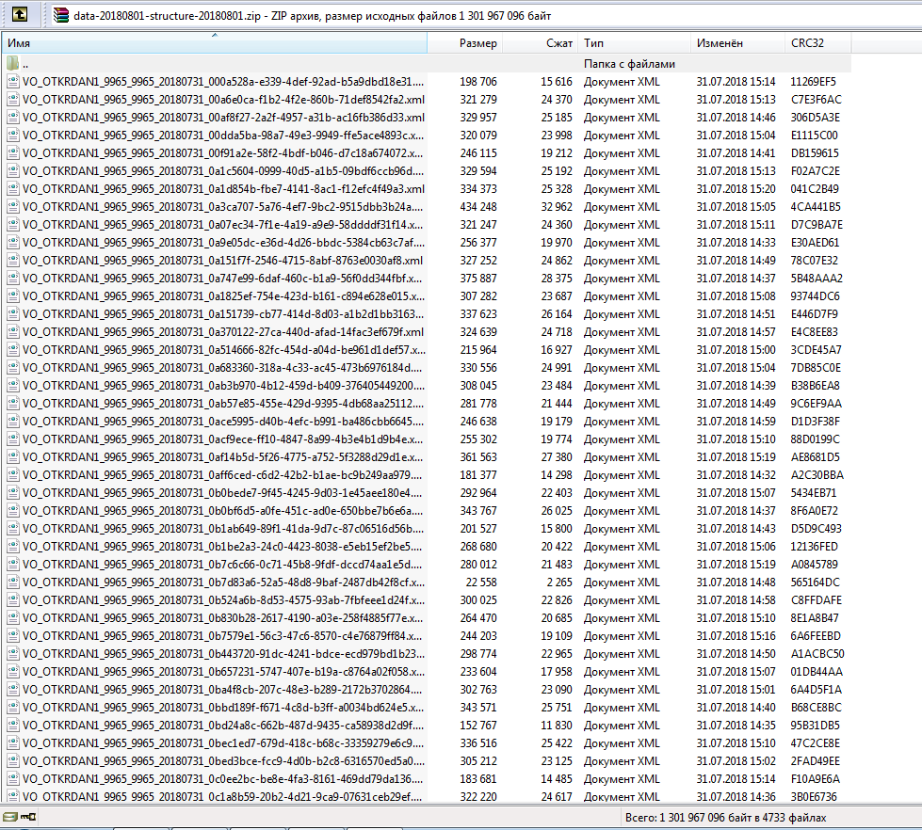Click the password key icon in the status bar
This screenshot has height=830, width=922.
point(28,817)
